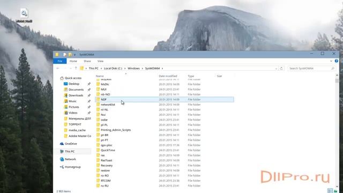Open Explorer help via question mark icon
343x193 pixels.
[x=336, y=61]
